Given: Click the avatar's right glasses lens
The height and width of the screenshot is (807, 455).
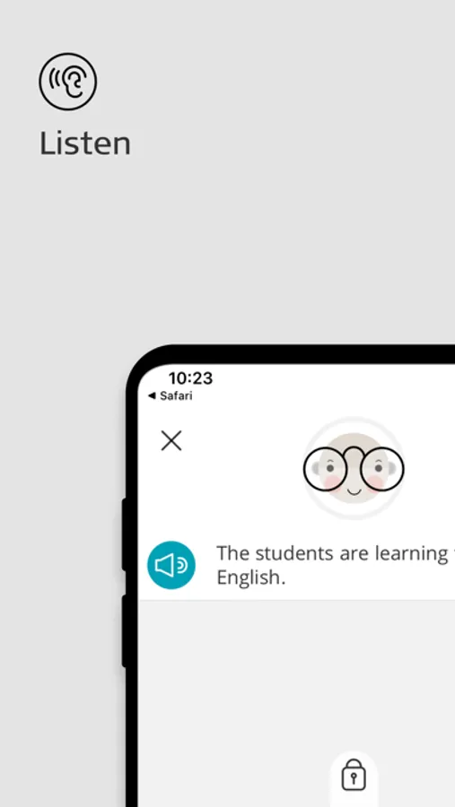Looking at the screenshot, I should click(x=381, y=469).
